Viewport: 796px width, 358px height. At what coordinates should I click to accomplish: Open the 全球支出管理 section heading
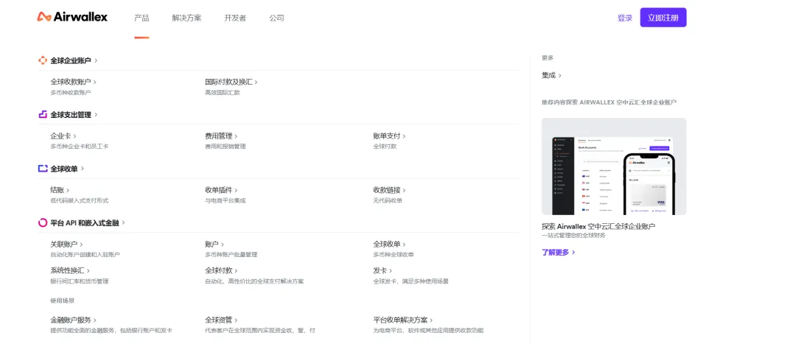click(x=74, y=115)
